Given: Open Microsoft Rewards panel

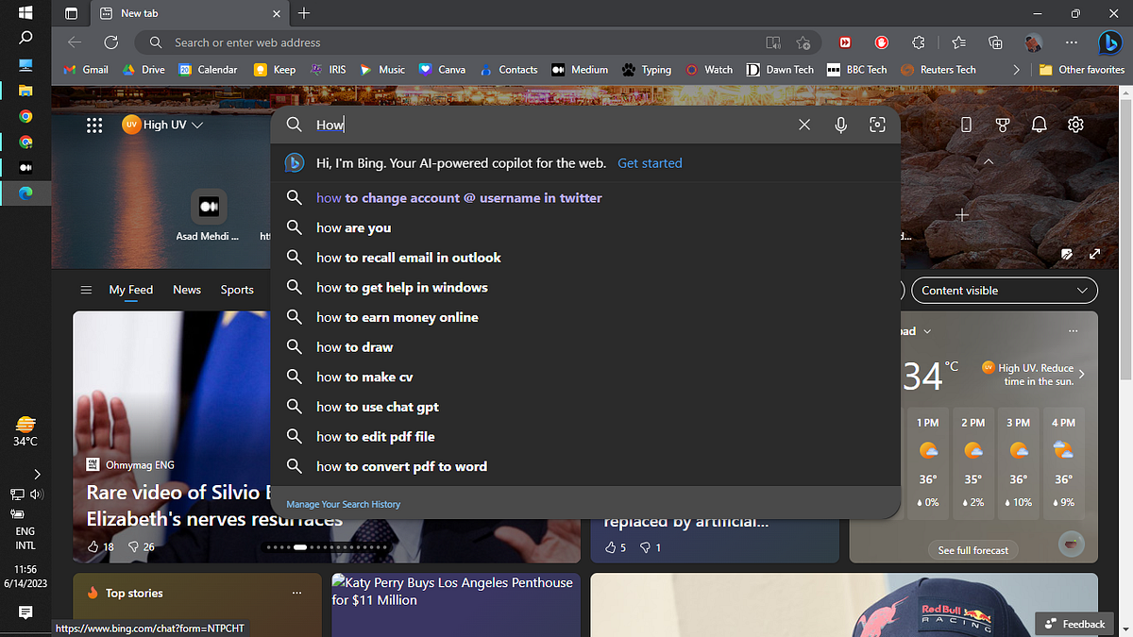Looking at the screenshot, I should point(1002,124).
